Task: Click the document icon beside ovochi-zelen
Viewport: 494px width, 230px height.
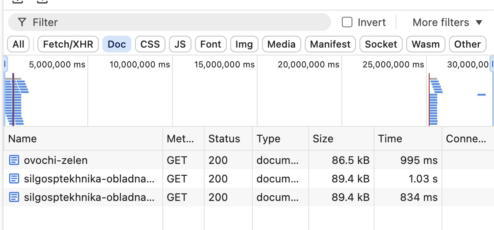Action: tap(14, 160)
